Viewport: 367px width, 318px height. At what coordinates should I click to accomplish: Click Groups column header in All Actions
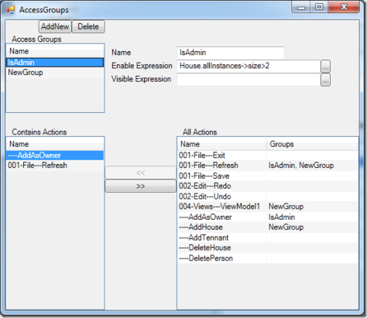(x=313, y=144)
